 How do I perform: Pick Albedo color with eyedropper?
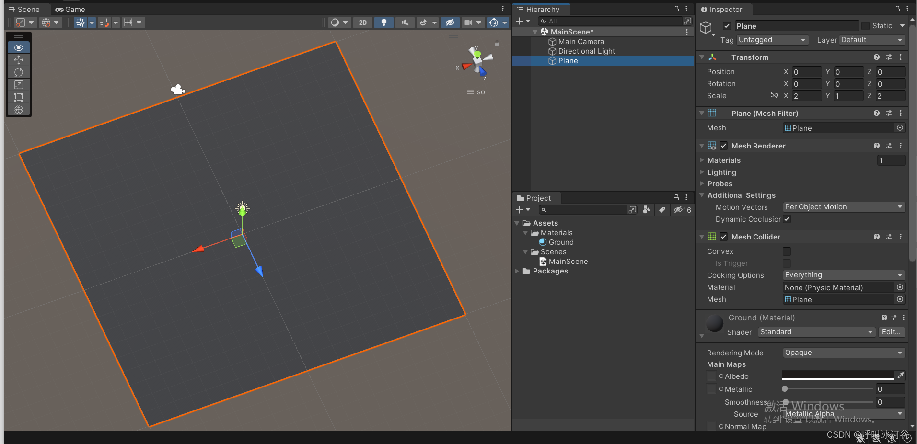[x=901, y=376]
